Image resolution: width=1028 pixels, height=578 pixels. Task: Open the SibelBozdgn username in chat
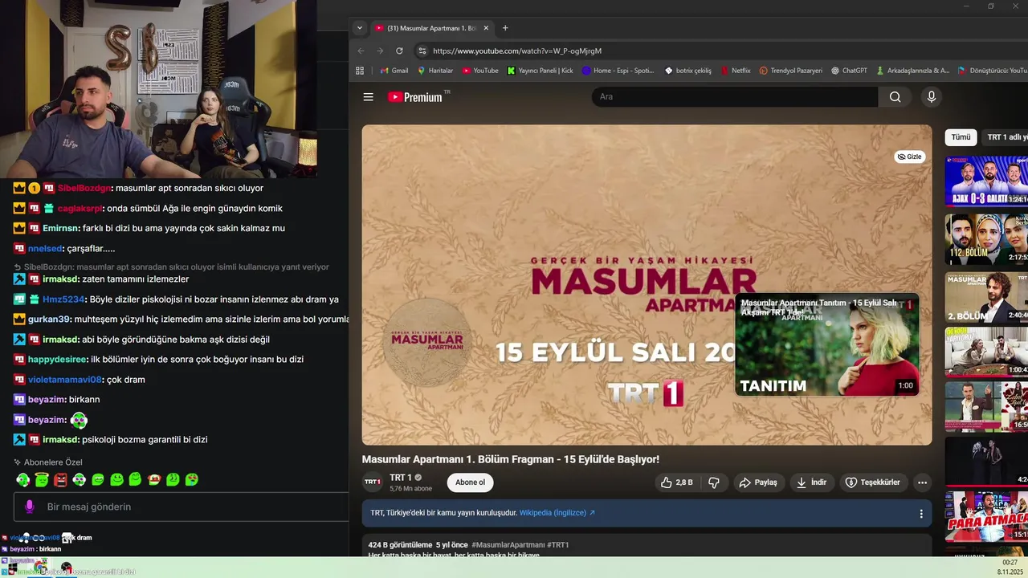(x=84, y=189)
